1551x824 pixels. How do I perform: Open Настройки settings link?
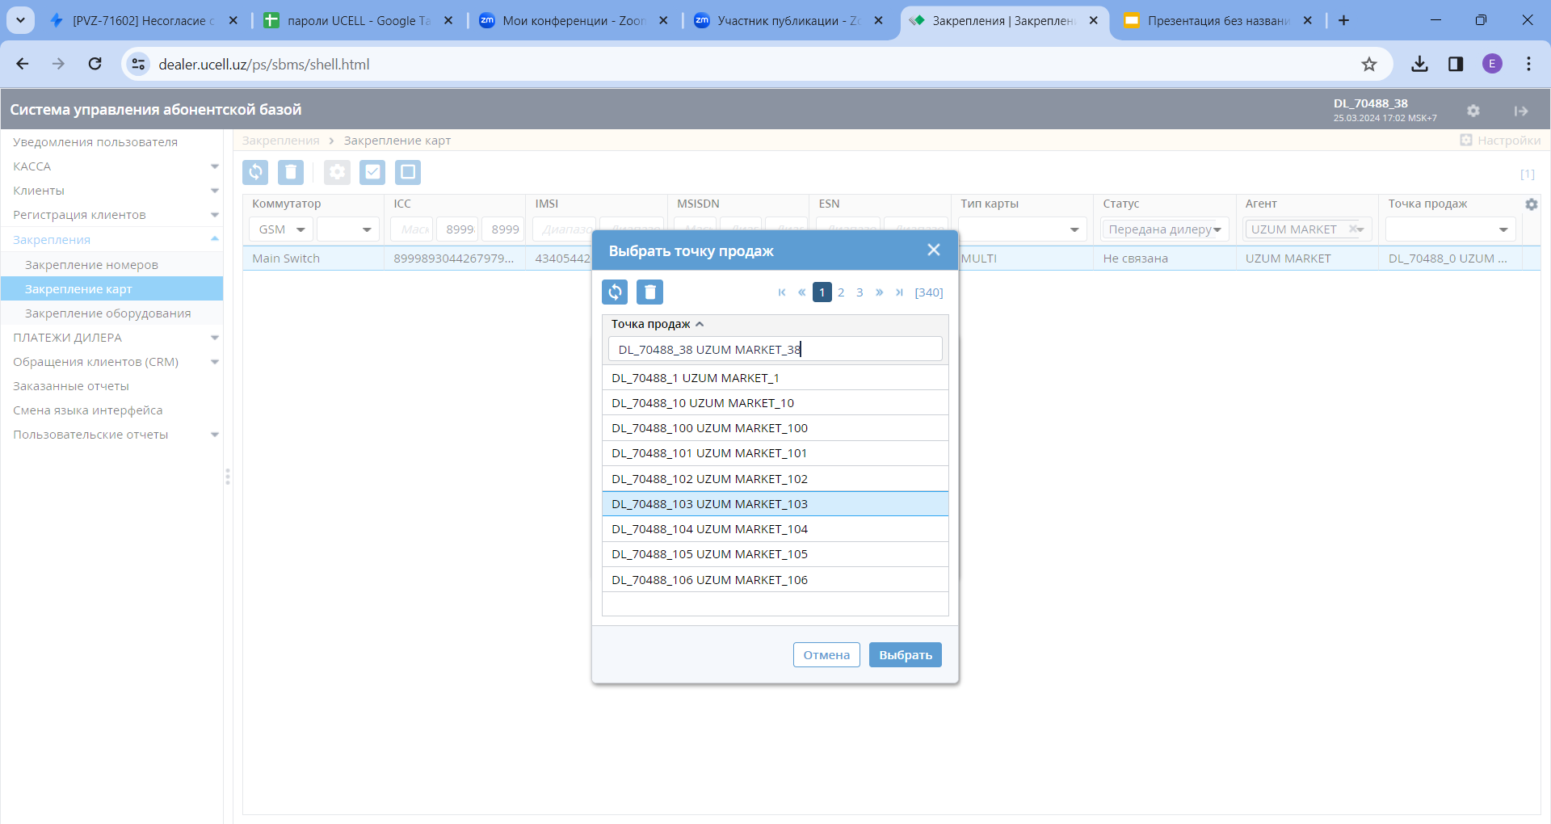point(1501,141)
